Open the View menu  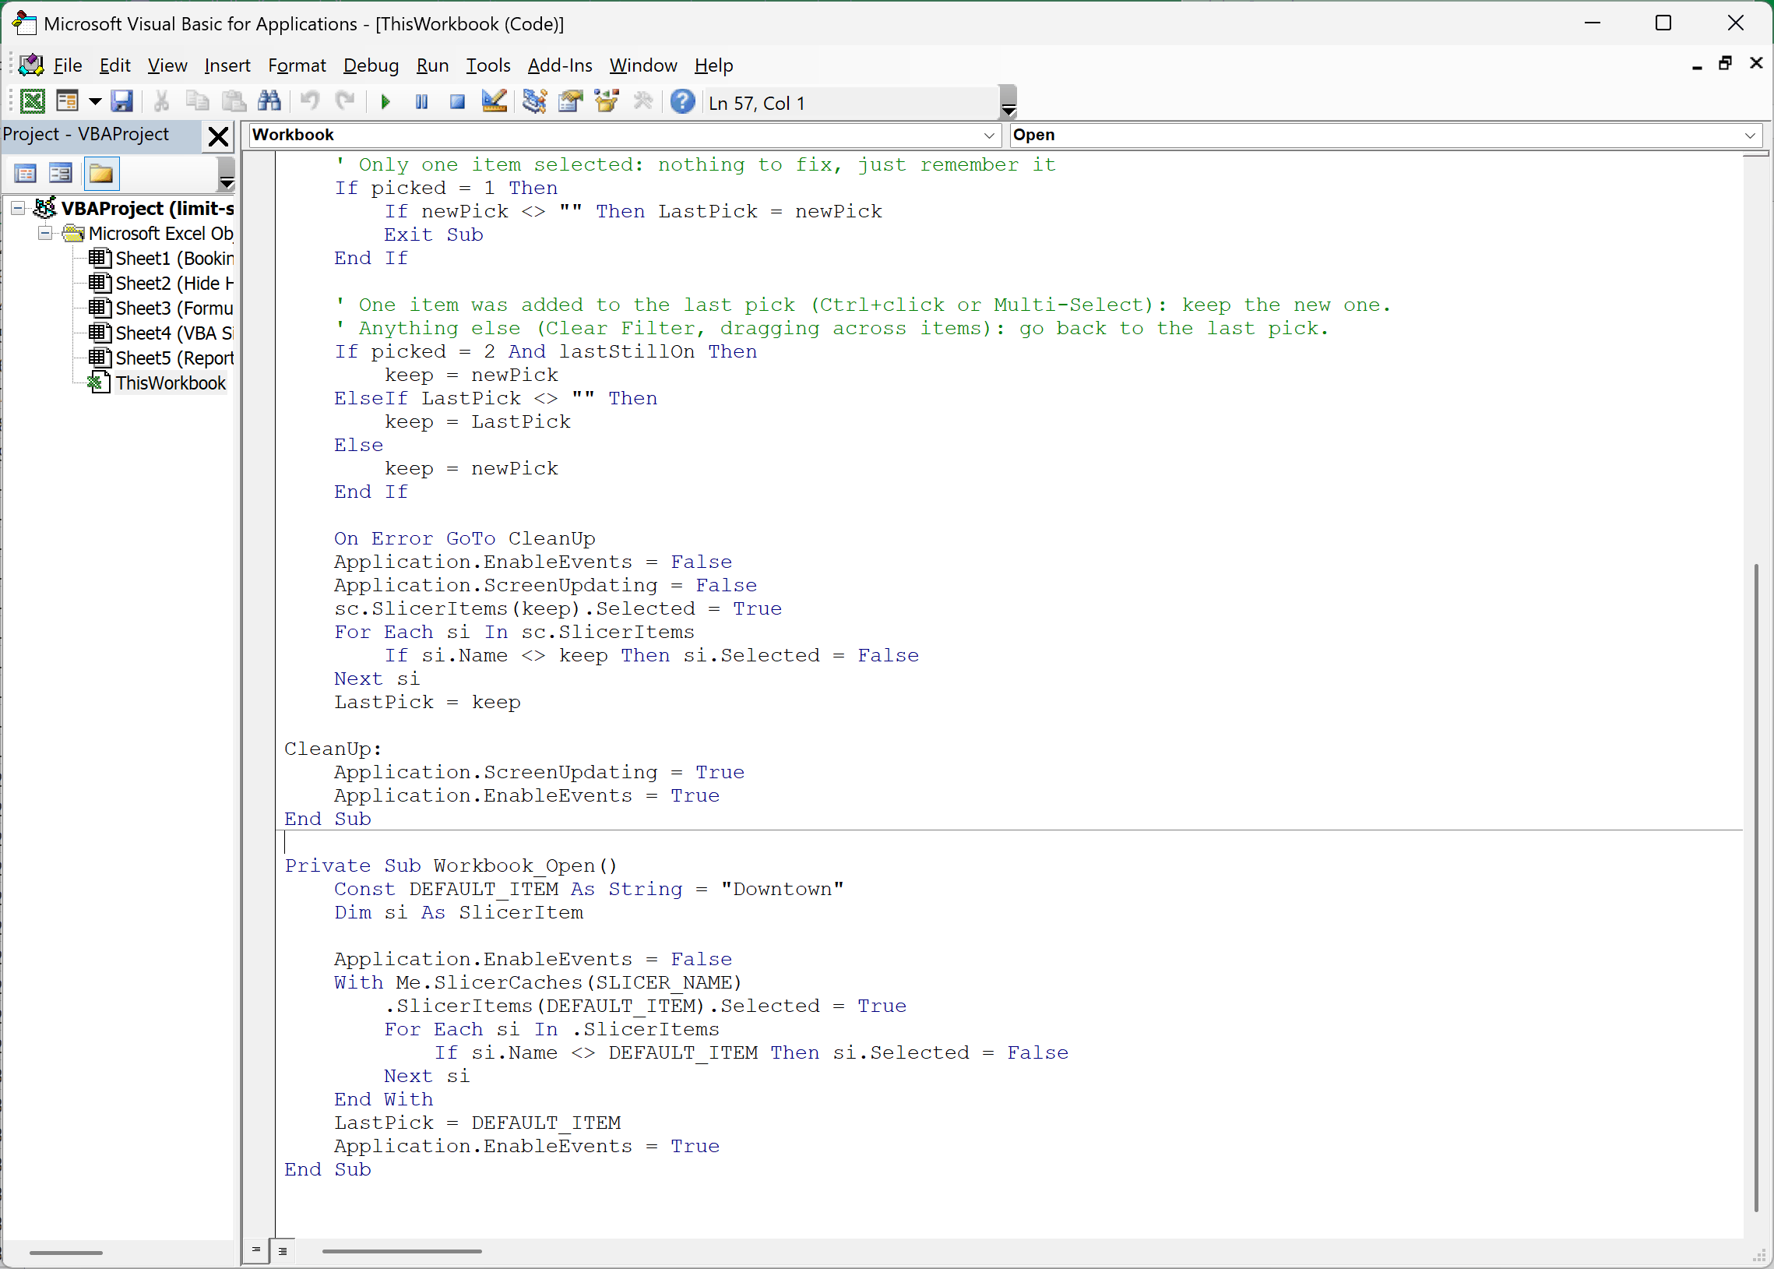(x=167, y=65)
